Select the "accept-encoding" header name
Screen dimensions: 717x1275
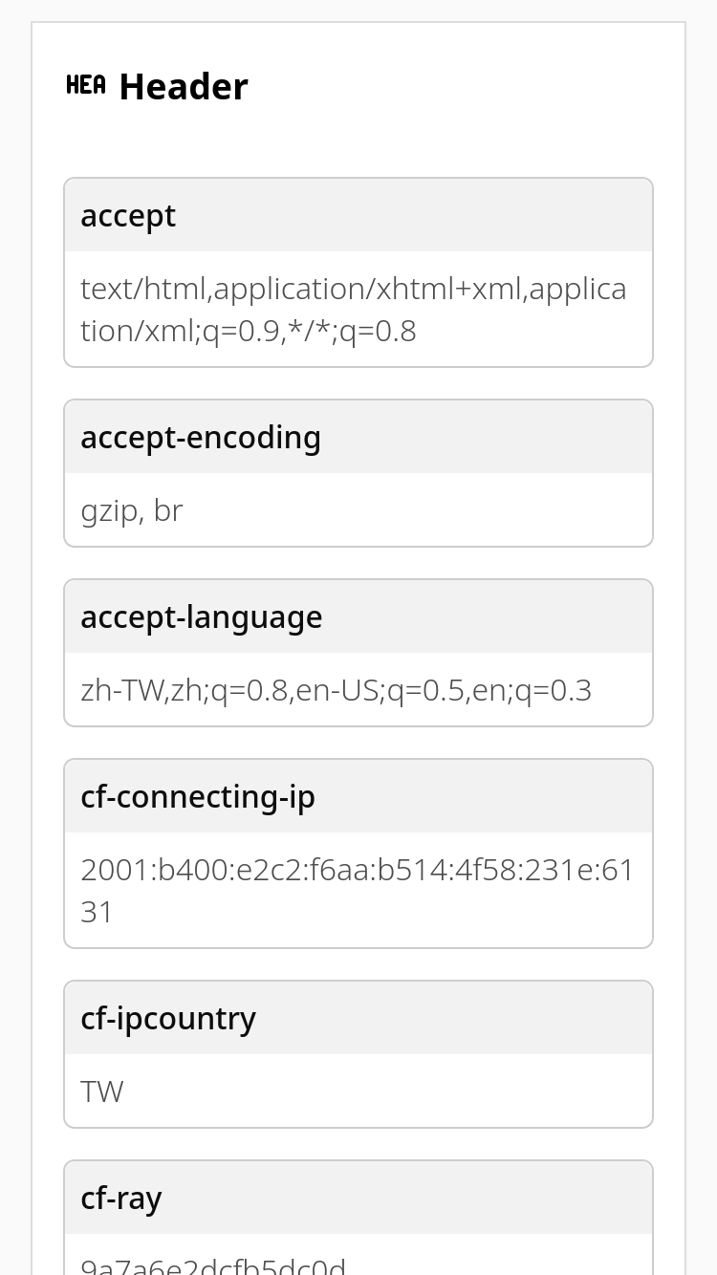coord(201,438)
